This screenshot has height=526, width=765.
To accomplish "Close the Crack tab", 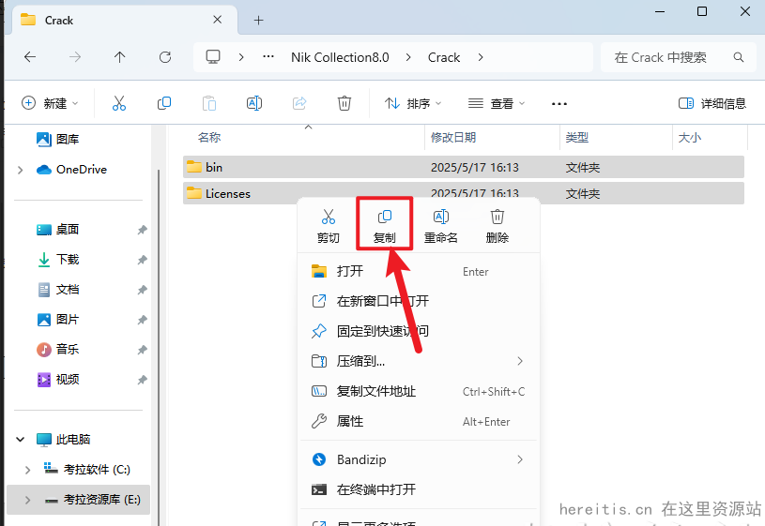I will pyautogui.click(x=218, y=20).
